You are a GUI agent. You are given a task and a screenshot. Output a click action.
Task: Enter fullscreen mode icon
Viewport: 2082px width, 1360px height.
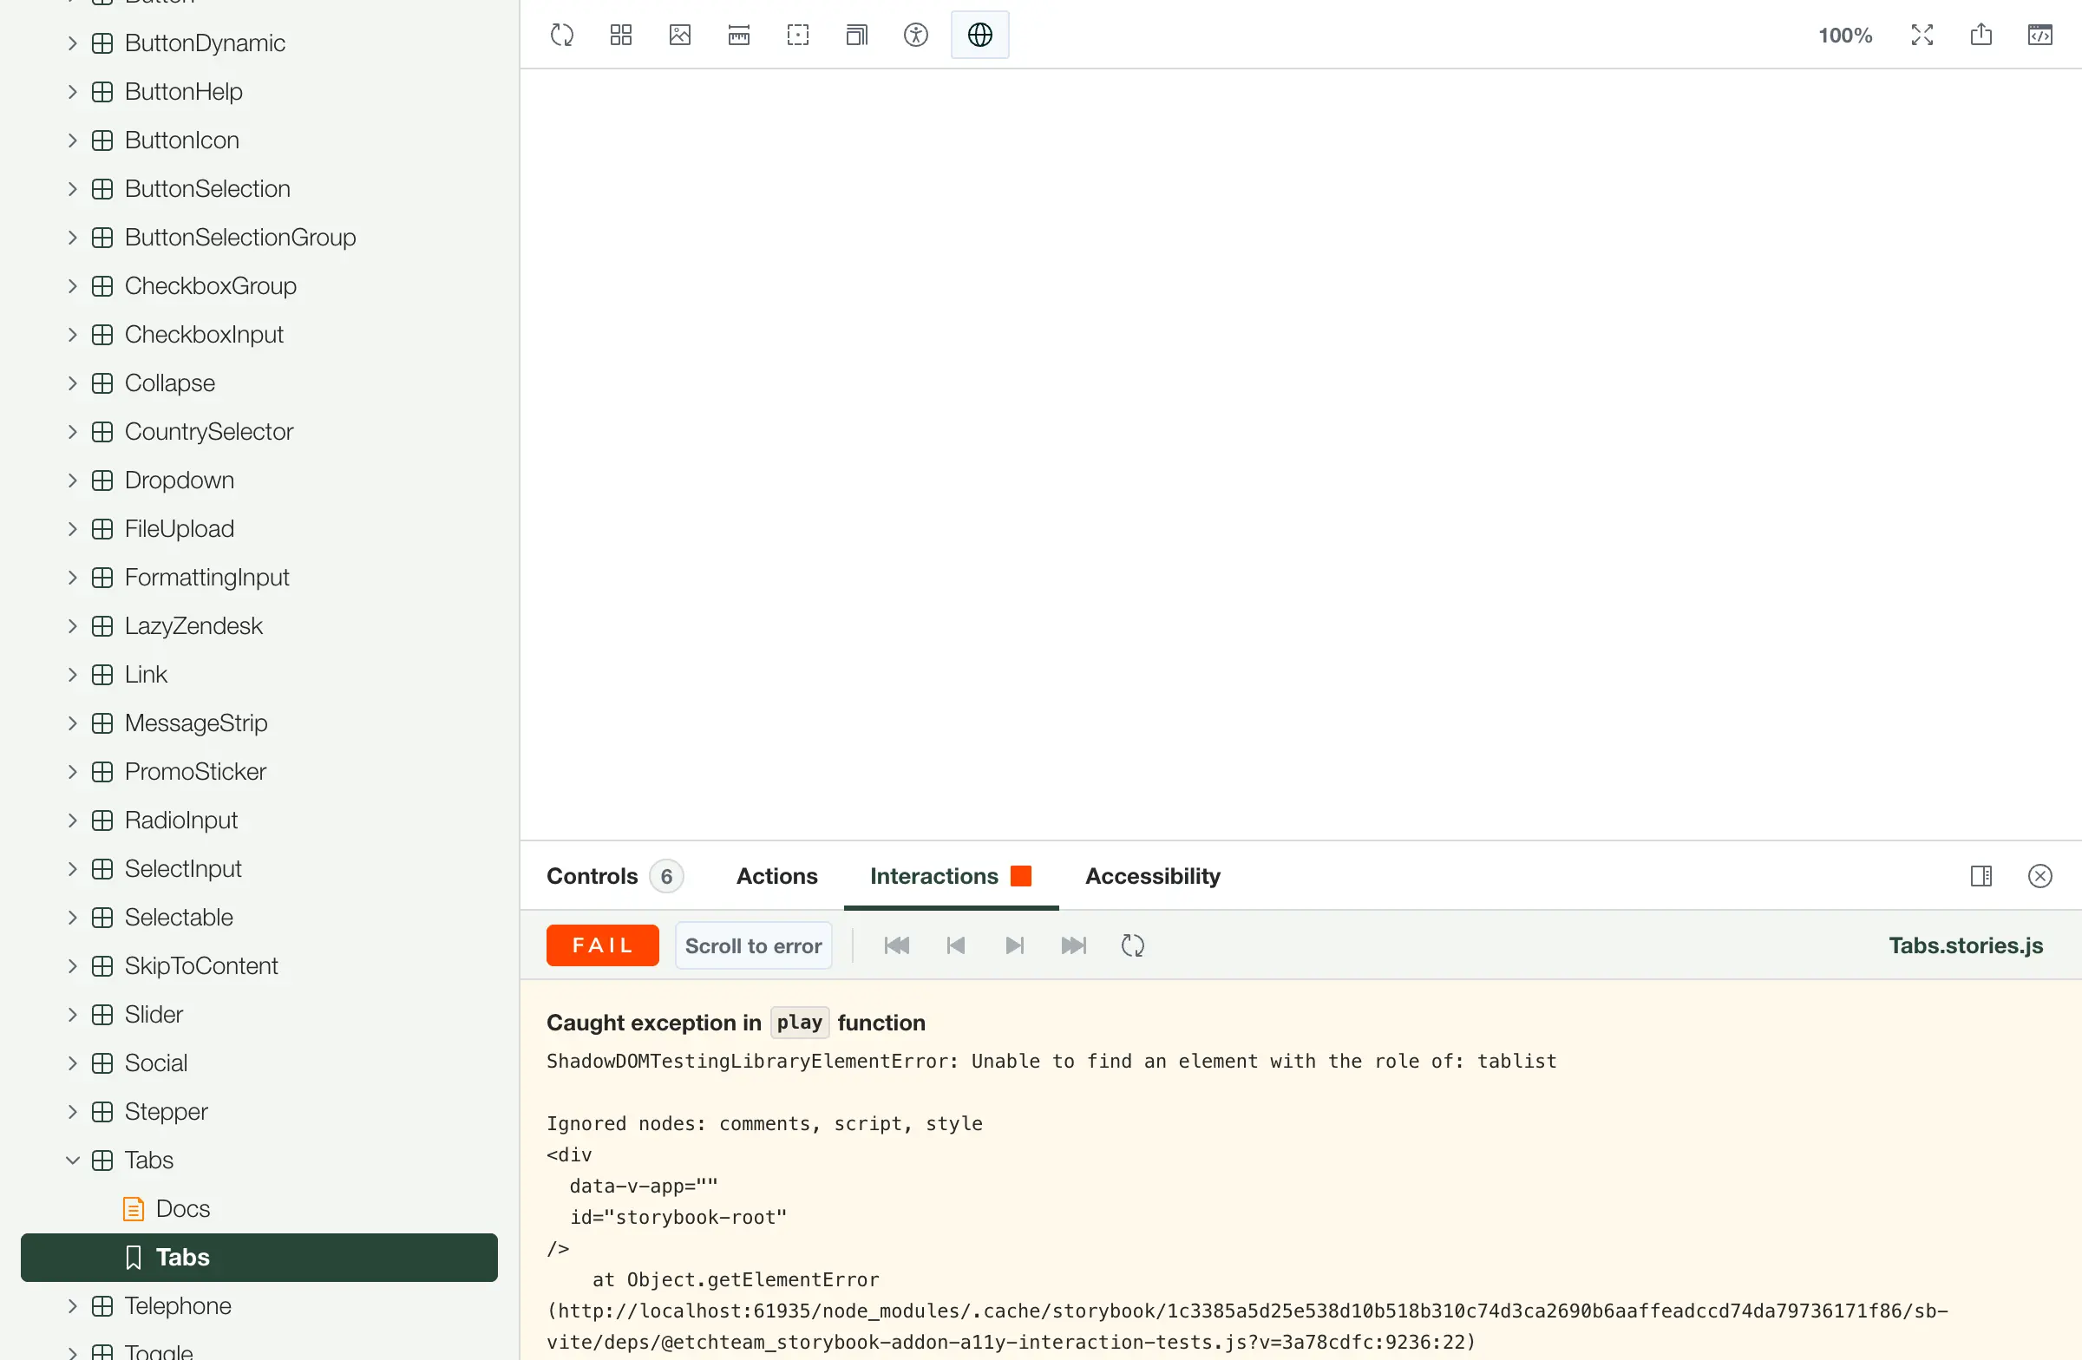pyautogui.click(x=1922, y=35)
